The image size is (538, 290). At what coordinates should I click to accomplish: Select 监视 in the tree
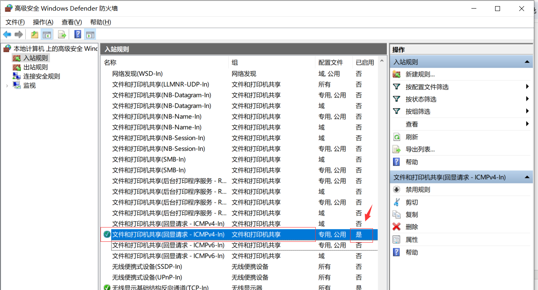29,85
